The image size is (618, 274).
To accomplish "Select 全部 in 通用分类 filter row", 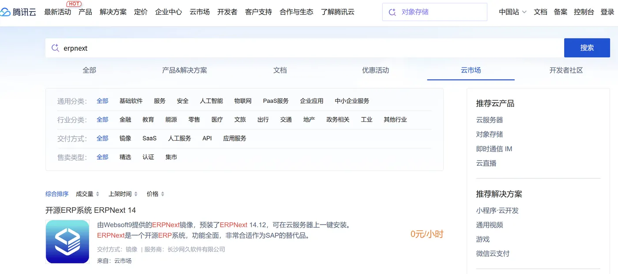I will (x=102, y=101).
